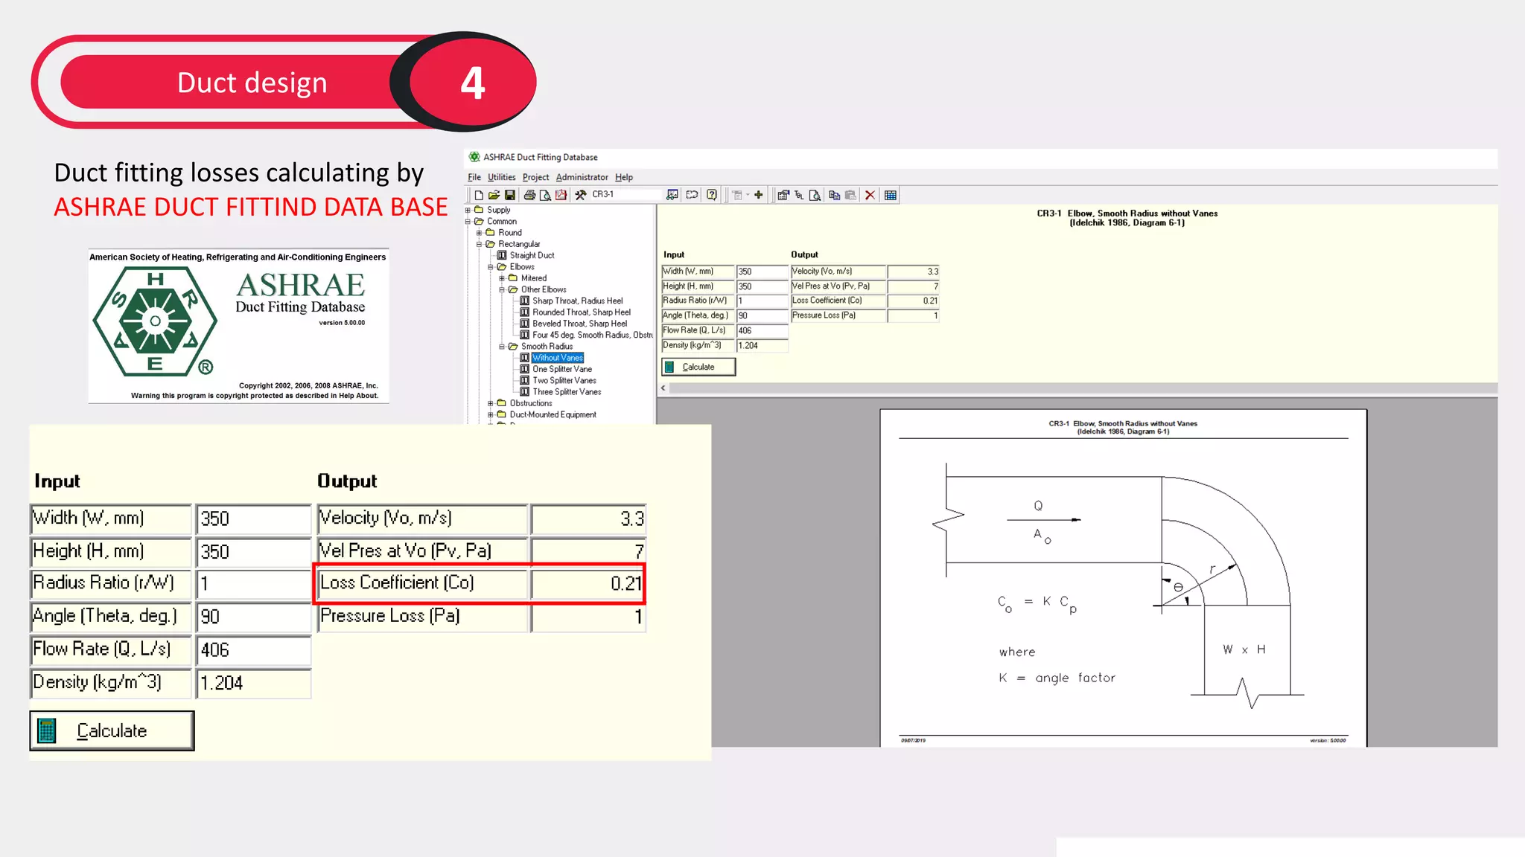Image resolution: width=1525 pixels, height=857 pixels.
Task: Click the Print toolbar icon
Action: [529, 195]
